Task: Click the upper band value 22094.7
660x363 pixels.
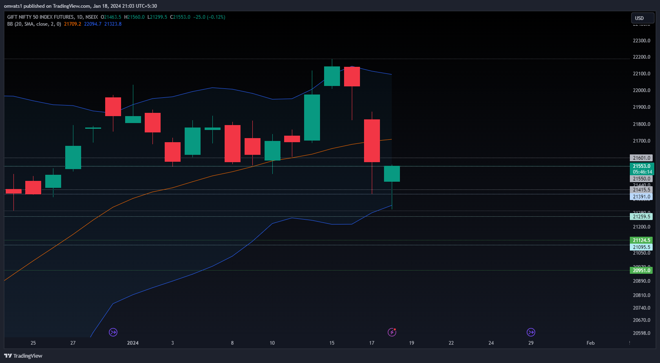Action: pyautogui.click(x=93, y=24)
